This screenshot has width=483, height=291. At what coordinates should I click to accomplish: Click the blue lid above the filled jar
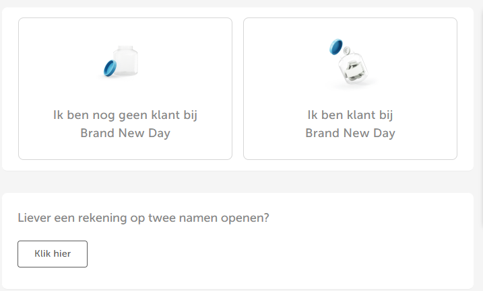[x=335, y=46]
